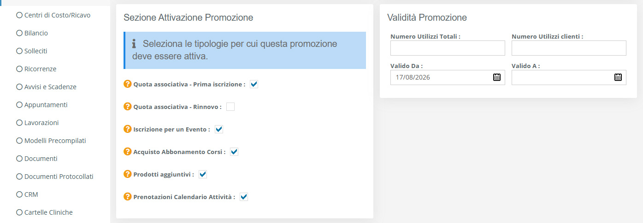Viewport: 643px width, 223px height.
Task: Focus the Numero Utilizzi clienti input
Action: tap(569, 48)
